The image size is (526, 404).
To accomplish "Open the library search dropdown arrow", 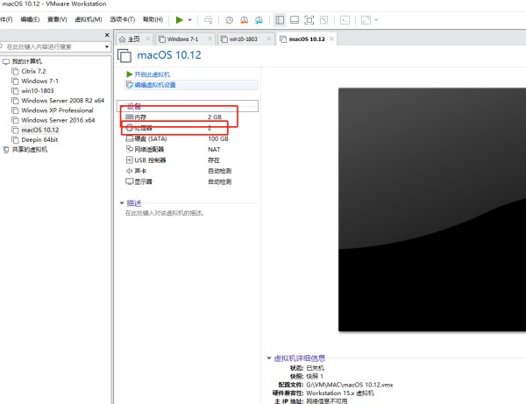I will click(107, 46).
